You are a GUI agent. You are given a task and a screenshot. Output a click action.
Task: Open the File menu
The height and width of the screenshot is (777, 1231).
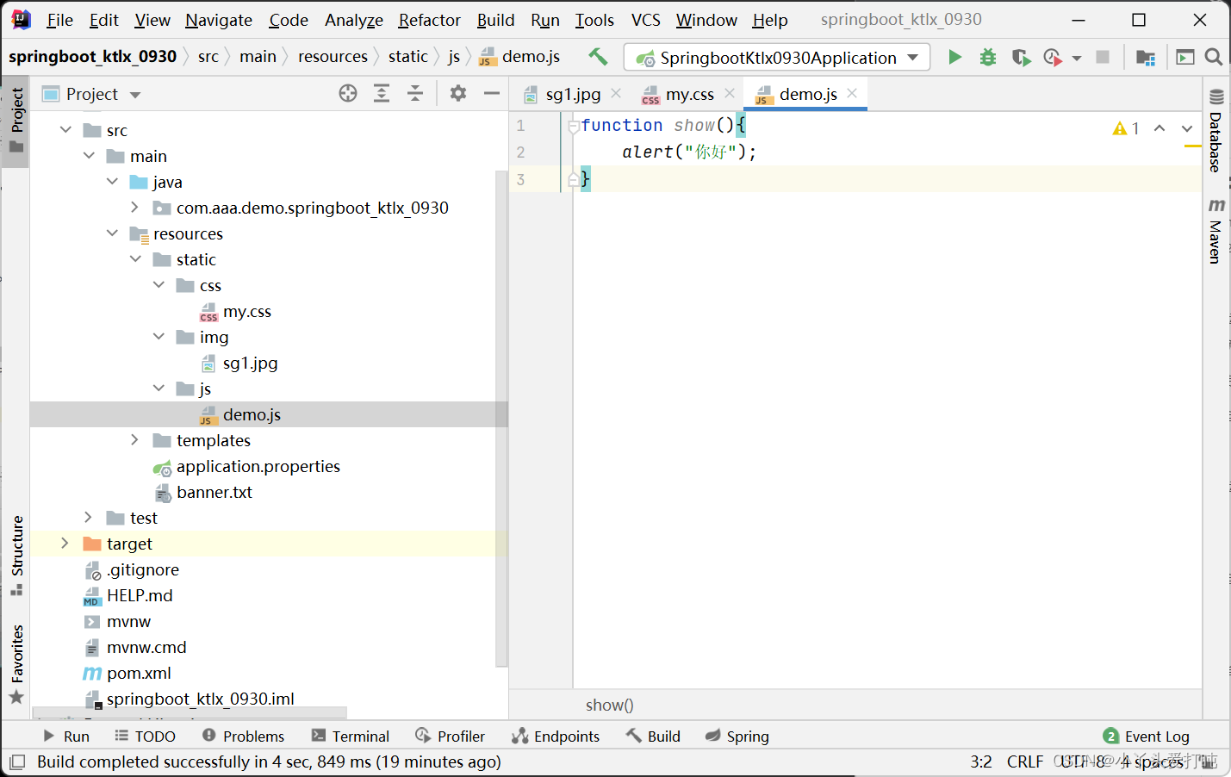coord(59,20)
